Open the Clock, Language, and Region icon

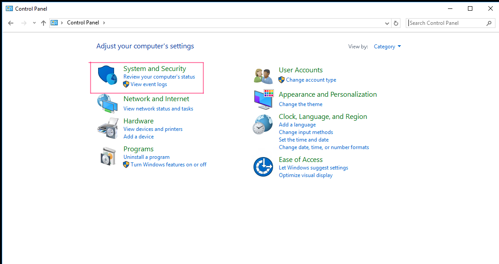click(x=263, y=124)
